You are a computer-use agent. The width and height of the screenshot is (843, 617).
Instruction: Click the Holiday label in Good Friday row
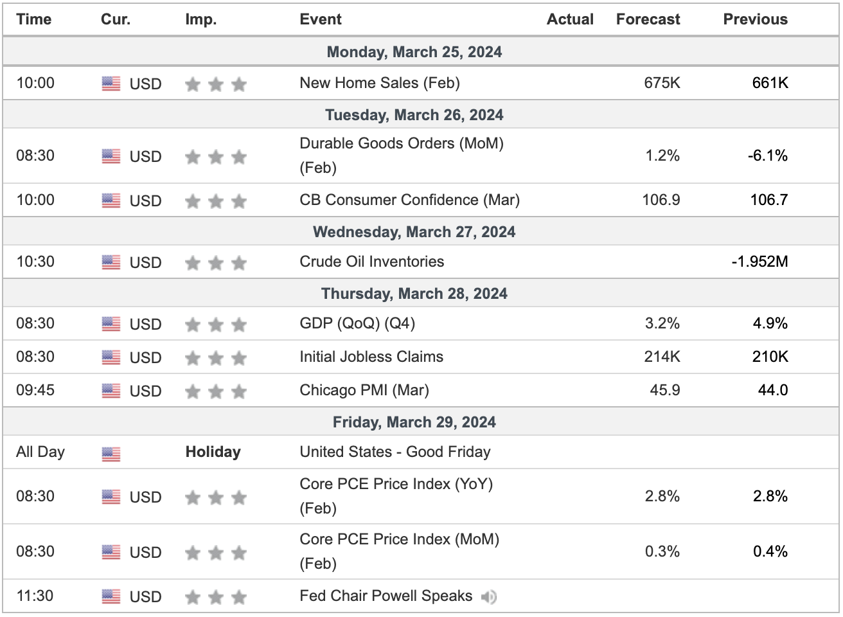click(x=213, y=452)
